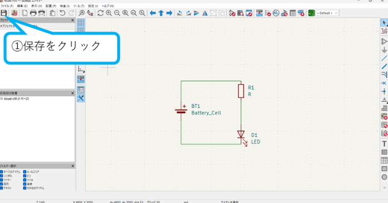
Task: Toggle the シンボル filter checkbox
Action: point(2,176)
